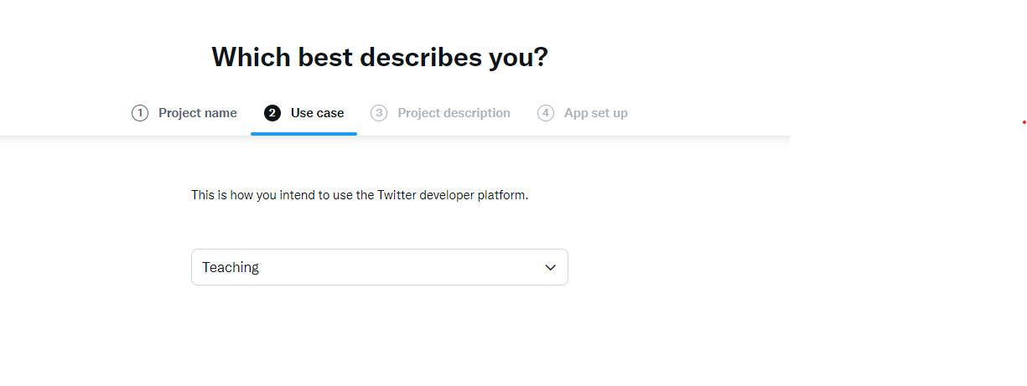Select the filled step 2 circle icon
1027x386 pixels.
272,113
